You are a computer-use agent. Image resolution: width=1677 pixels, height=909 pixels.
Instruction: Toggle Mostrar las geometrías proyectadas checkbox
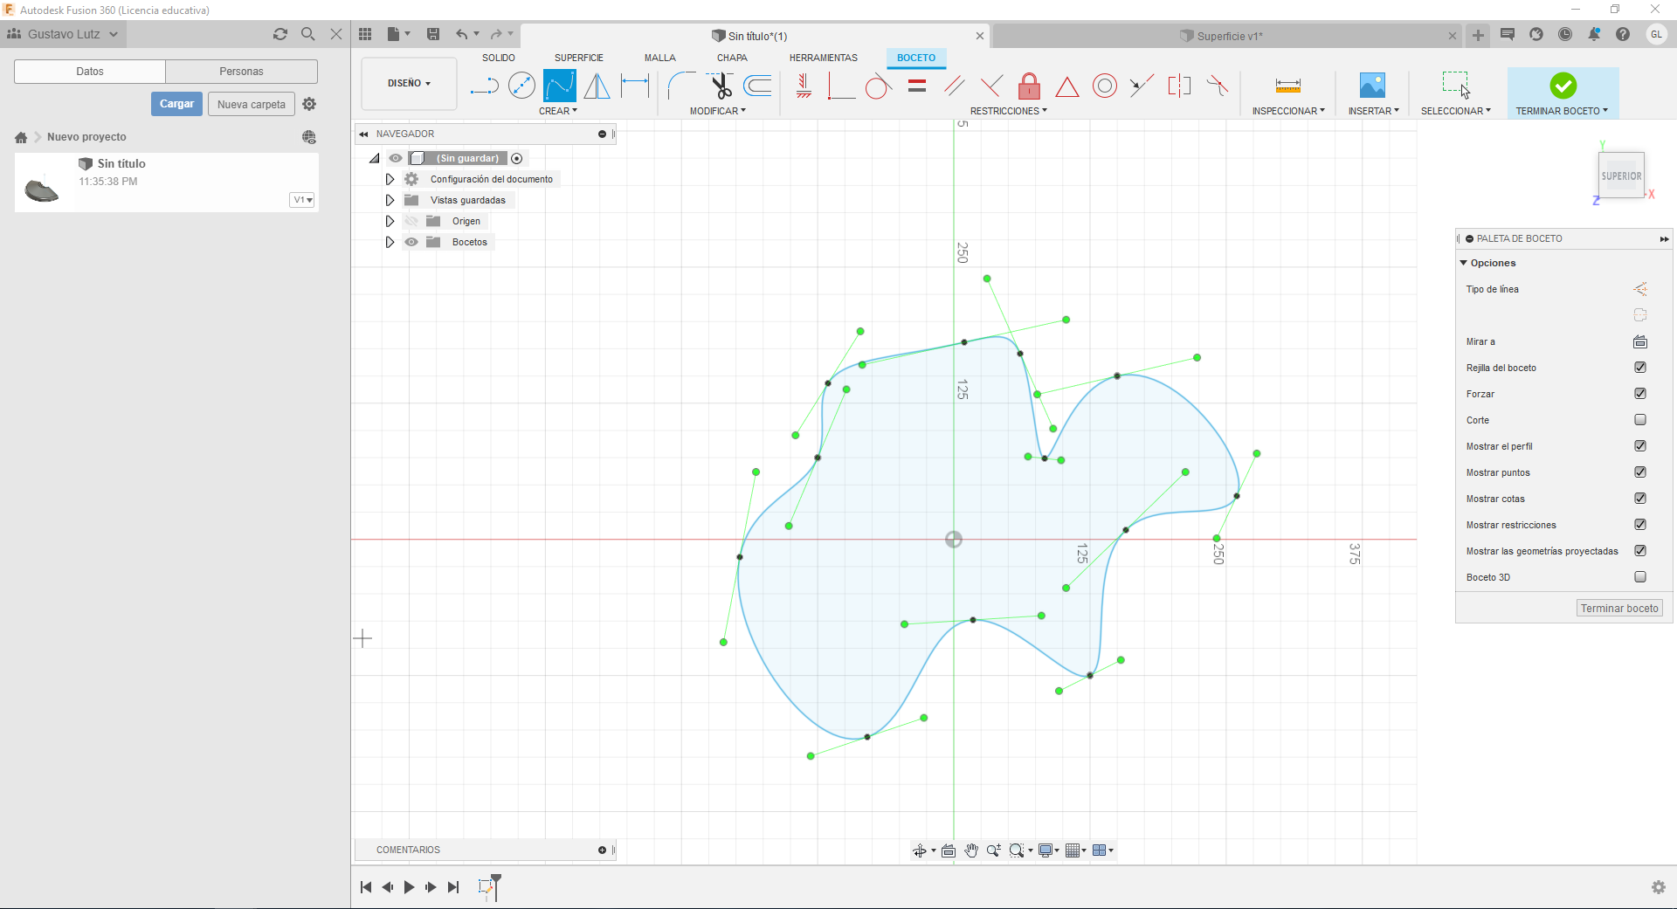click(x=1640, y=551)
